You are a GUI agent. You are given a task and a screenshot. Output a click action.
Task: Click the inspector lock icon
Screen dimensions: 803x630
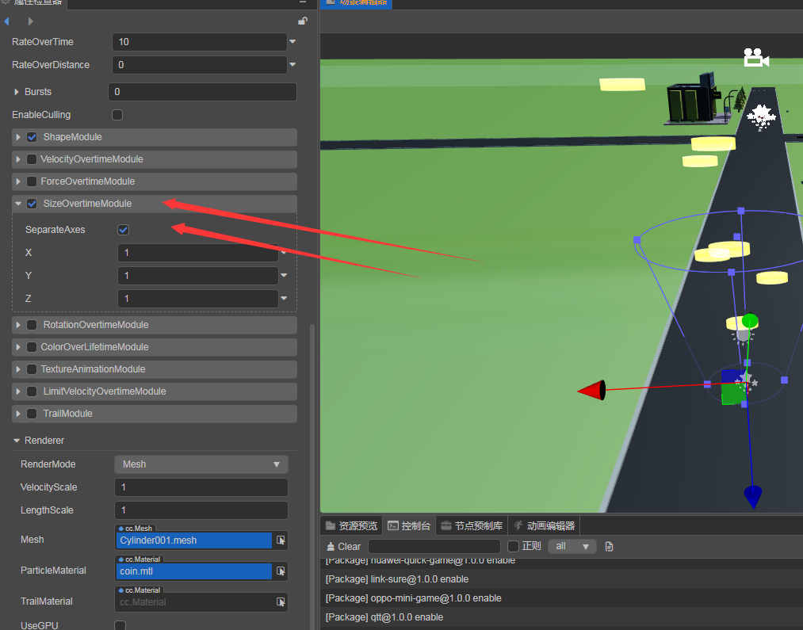pos(302,21)
